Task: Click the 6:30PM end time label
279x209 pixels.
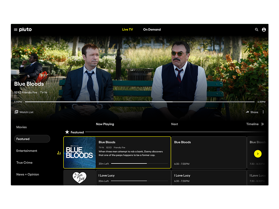Action: [261, 102]
